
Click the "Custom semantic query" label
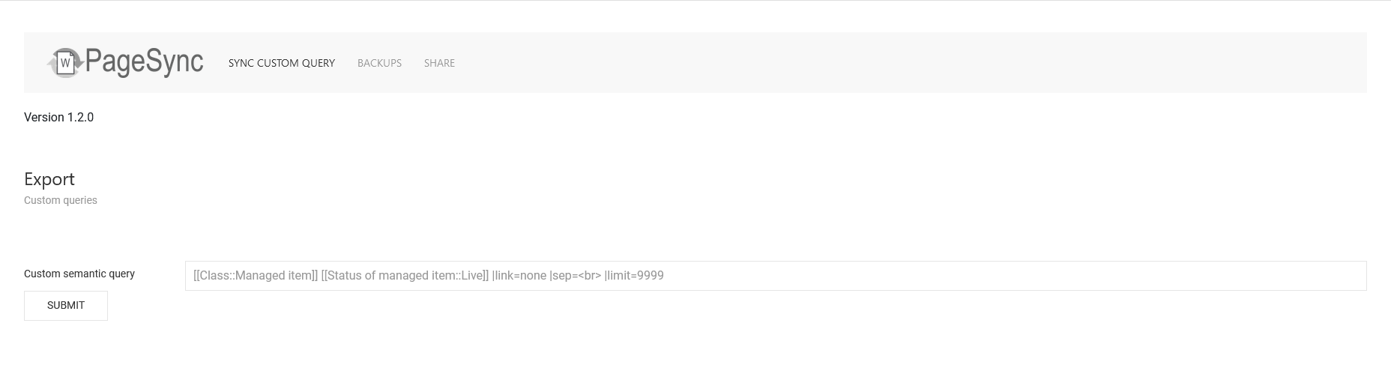[79, 274]
